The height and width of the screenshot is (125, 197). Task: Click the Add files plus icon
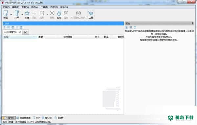[34, 13]
